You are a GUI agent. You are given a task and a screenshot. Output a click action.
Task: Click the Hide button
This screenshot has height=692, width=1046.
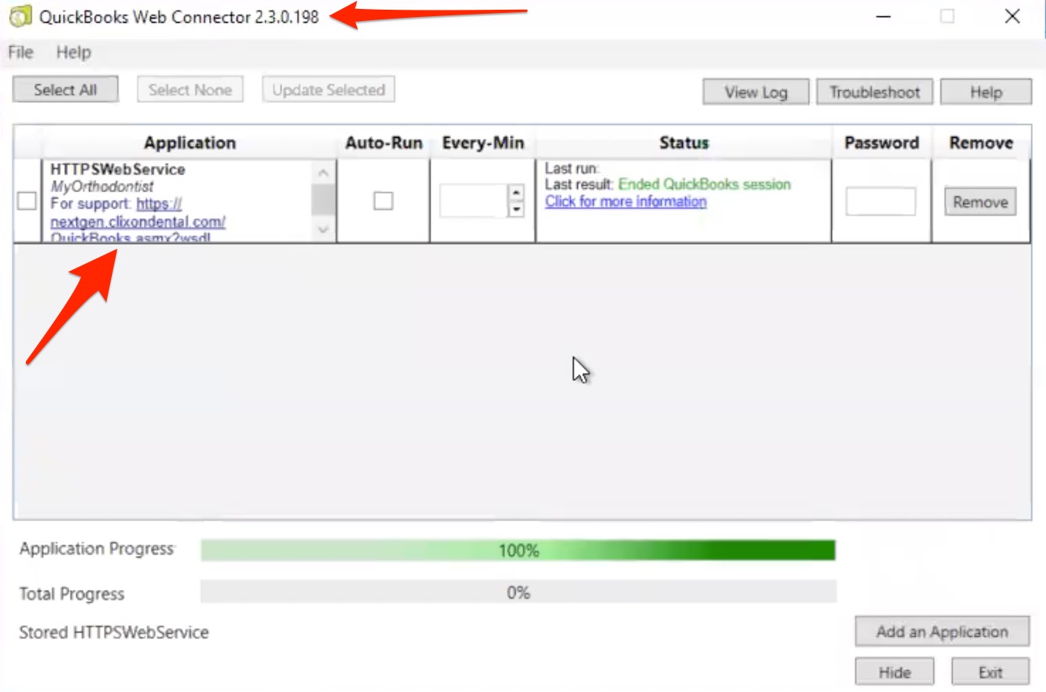pos(894,673)
